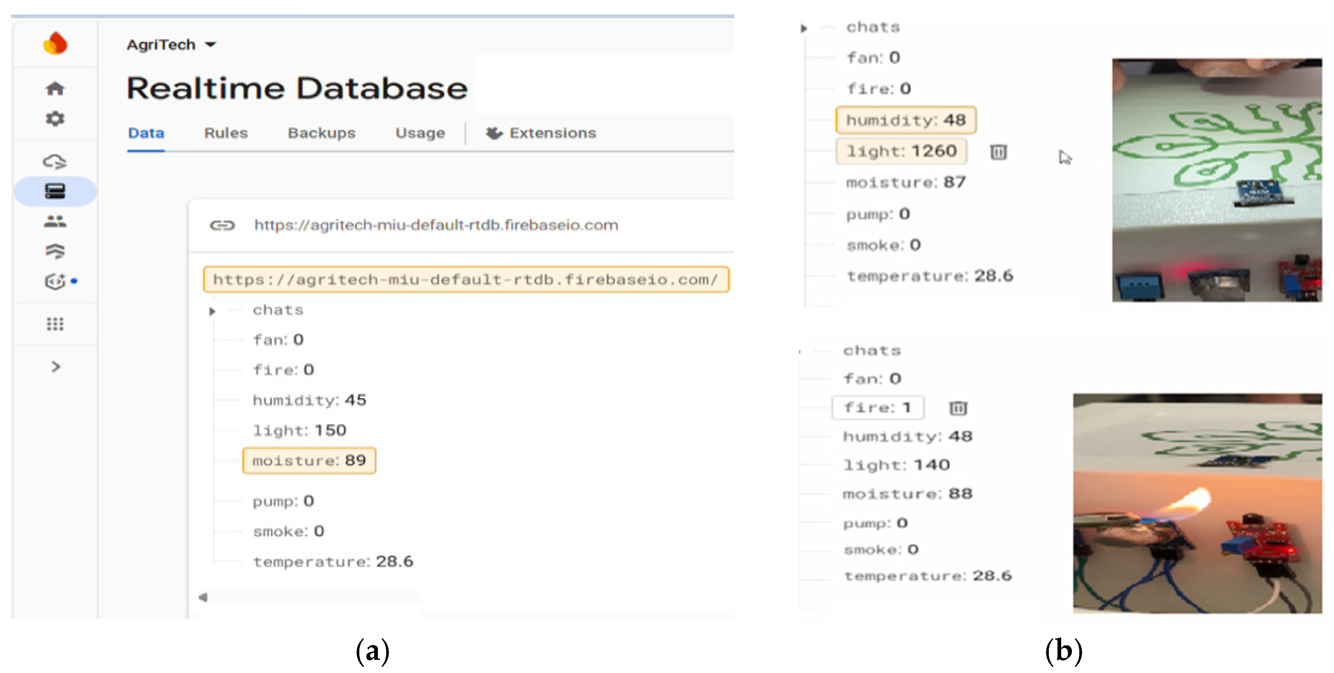
Task: Open all products grid icon
Action: point(55,324)
